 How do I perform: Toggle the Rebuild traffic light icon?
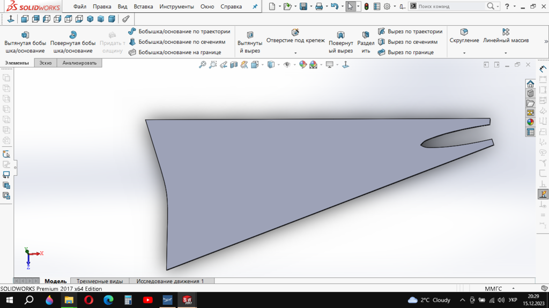point(366,6)
